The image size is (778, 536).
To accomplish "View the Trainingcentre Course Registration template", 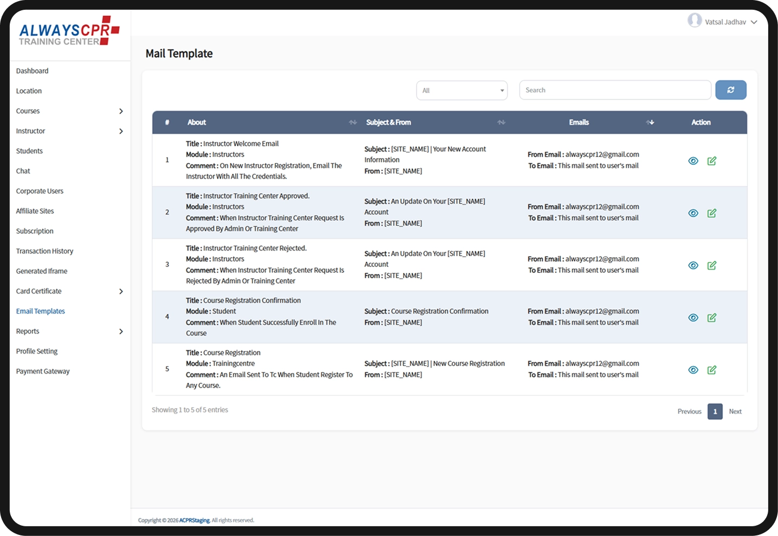I will click(693, 370).
